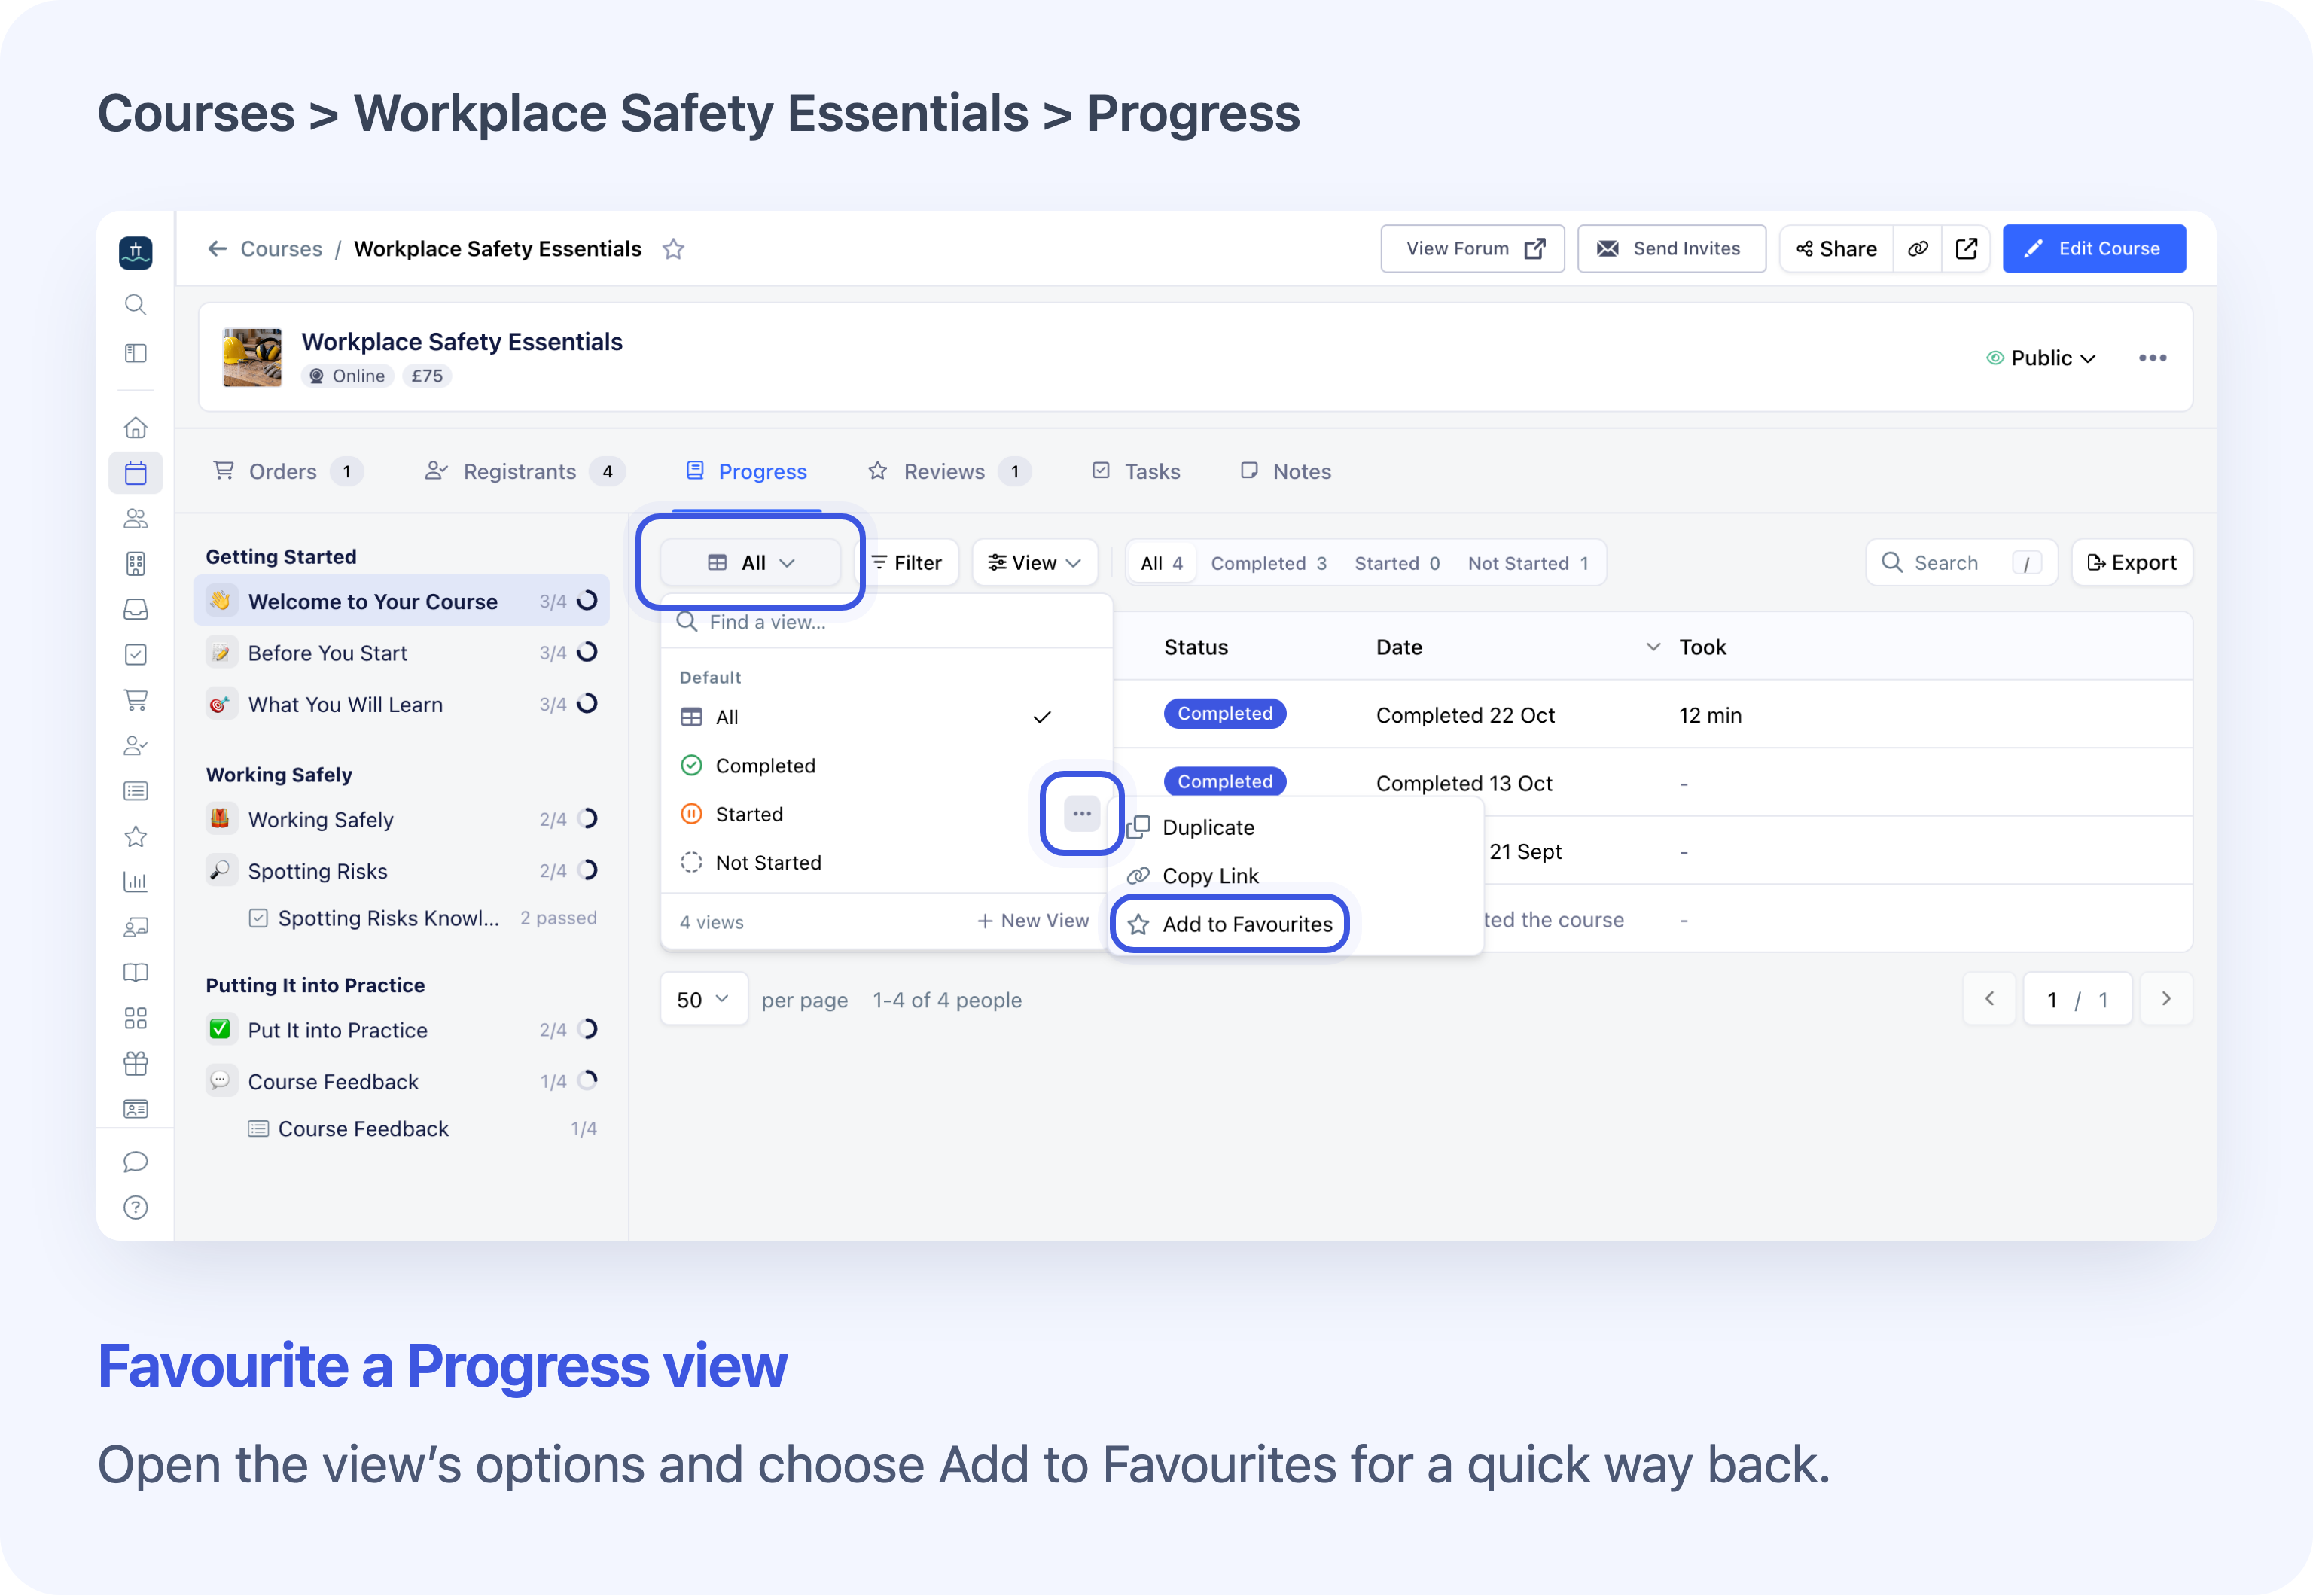Click the course thumbnail image

coord(252,357)
